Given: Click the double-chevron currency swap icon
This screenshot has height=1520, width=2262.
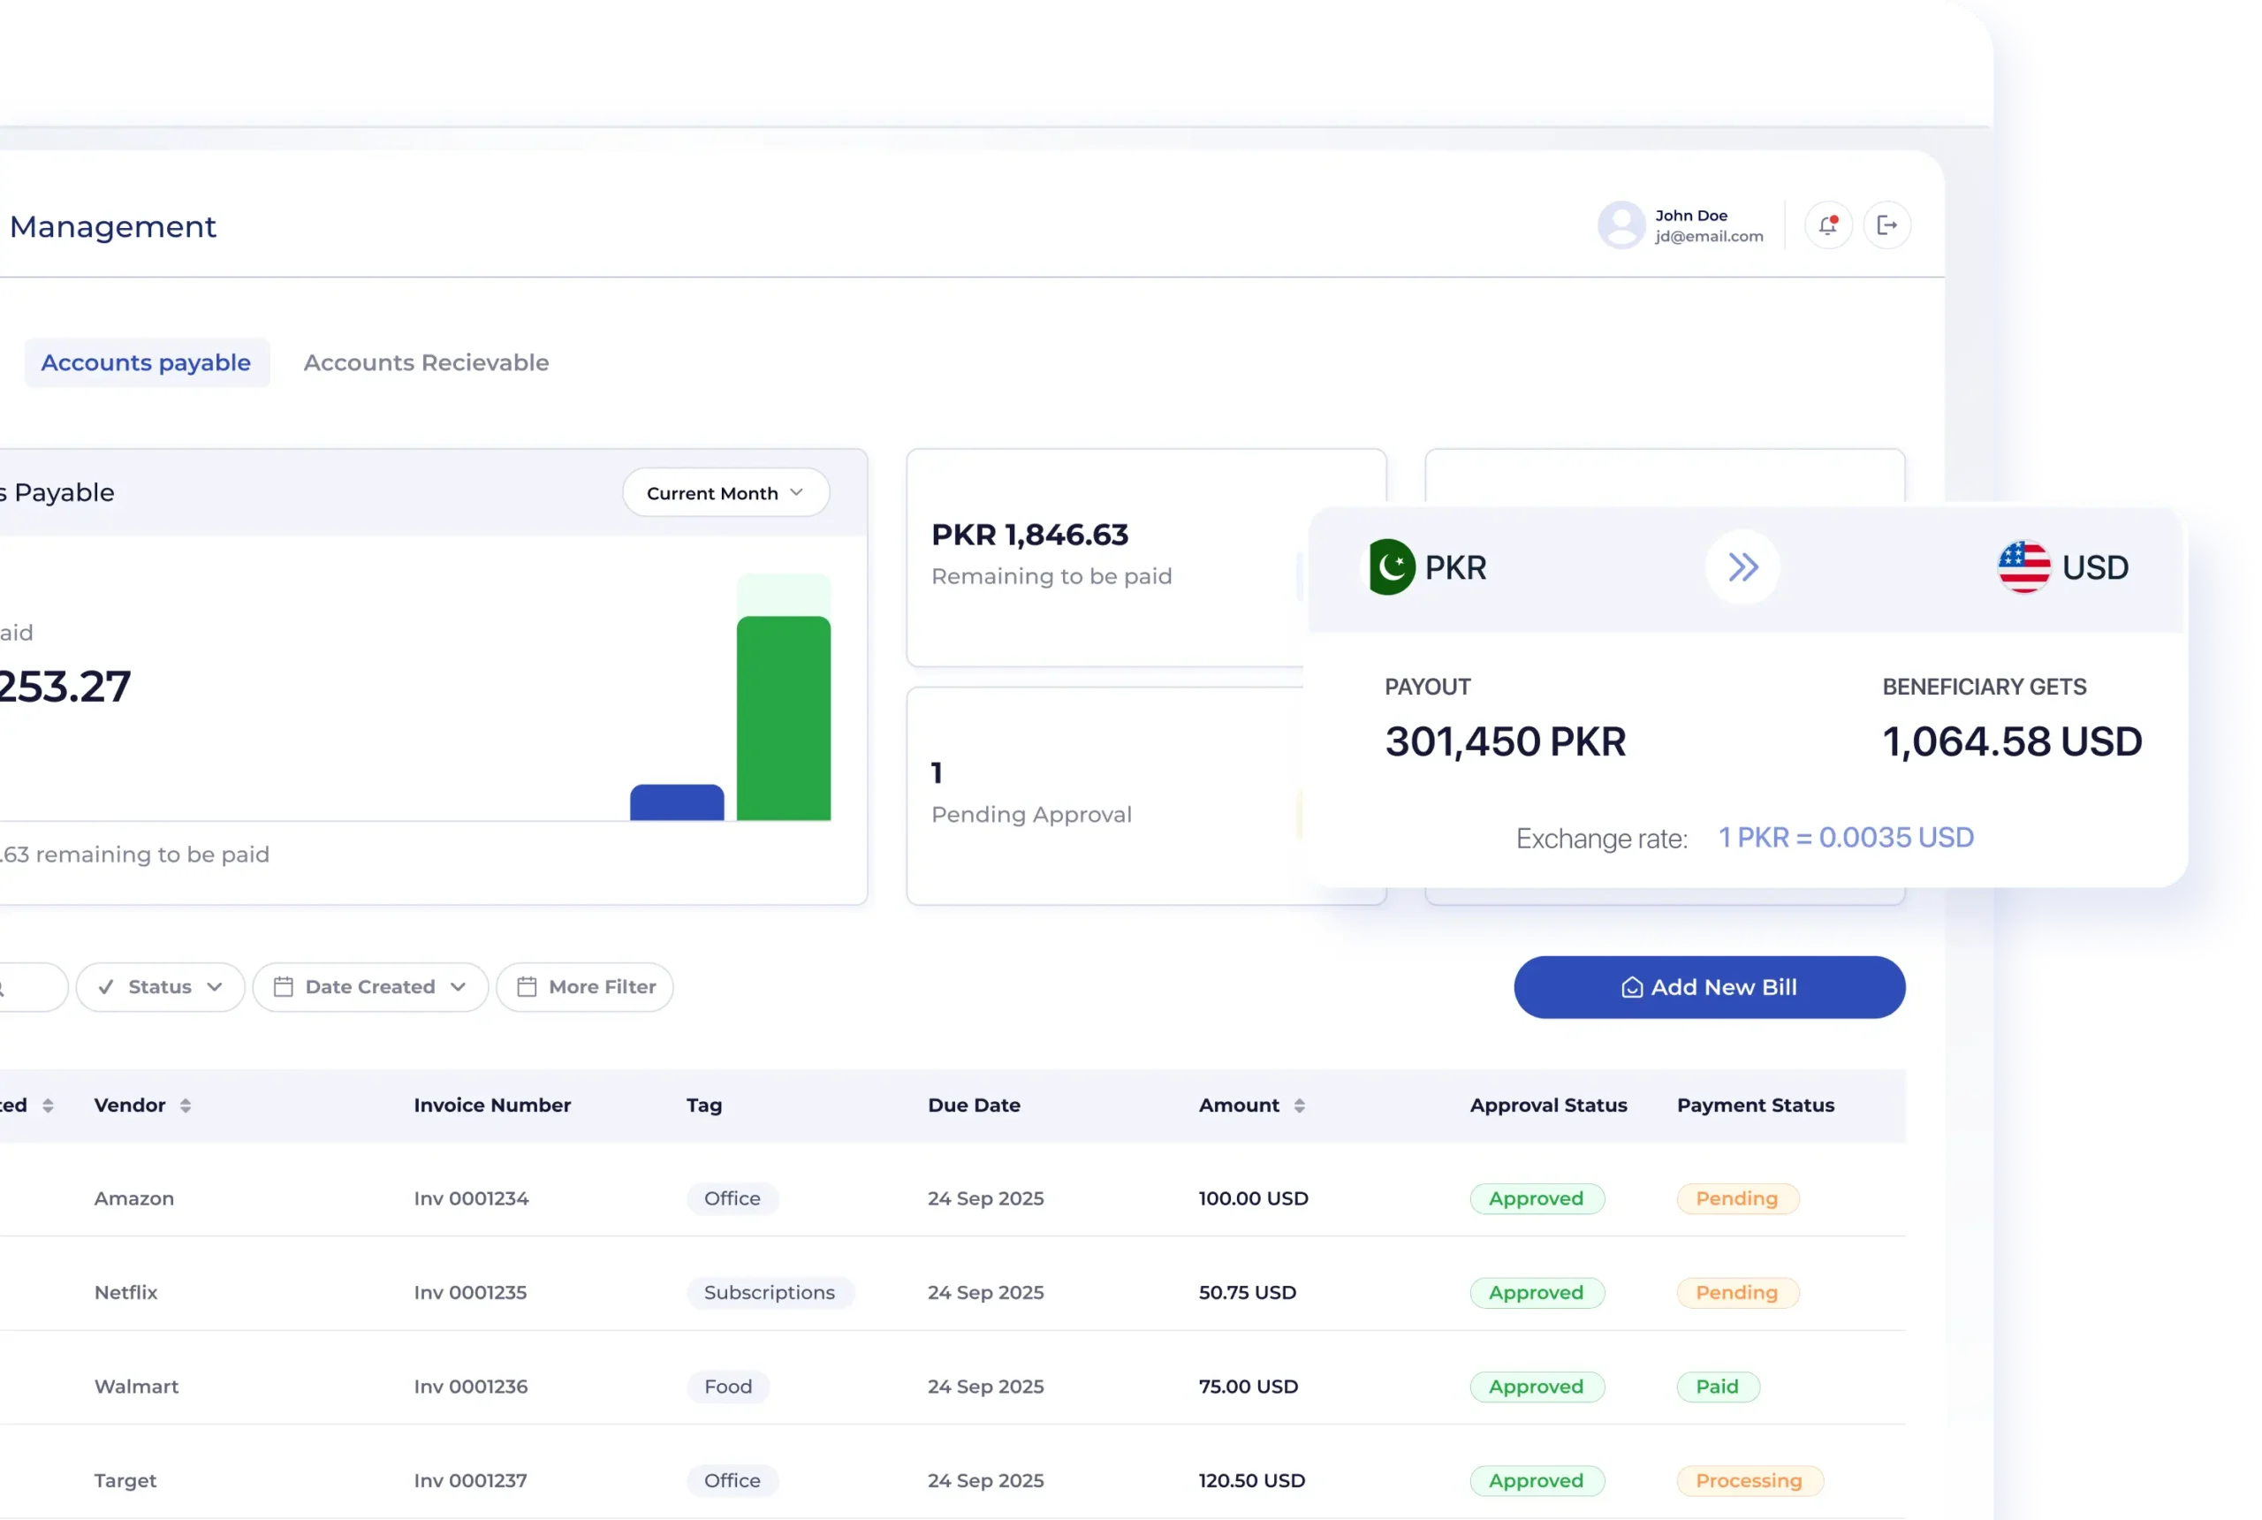Looking at the screenshot, I should coord(1742,567).
